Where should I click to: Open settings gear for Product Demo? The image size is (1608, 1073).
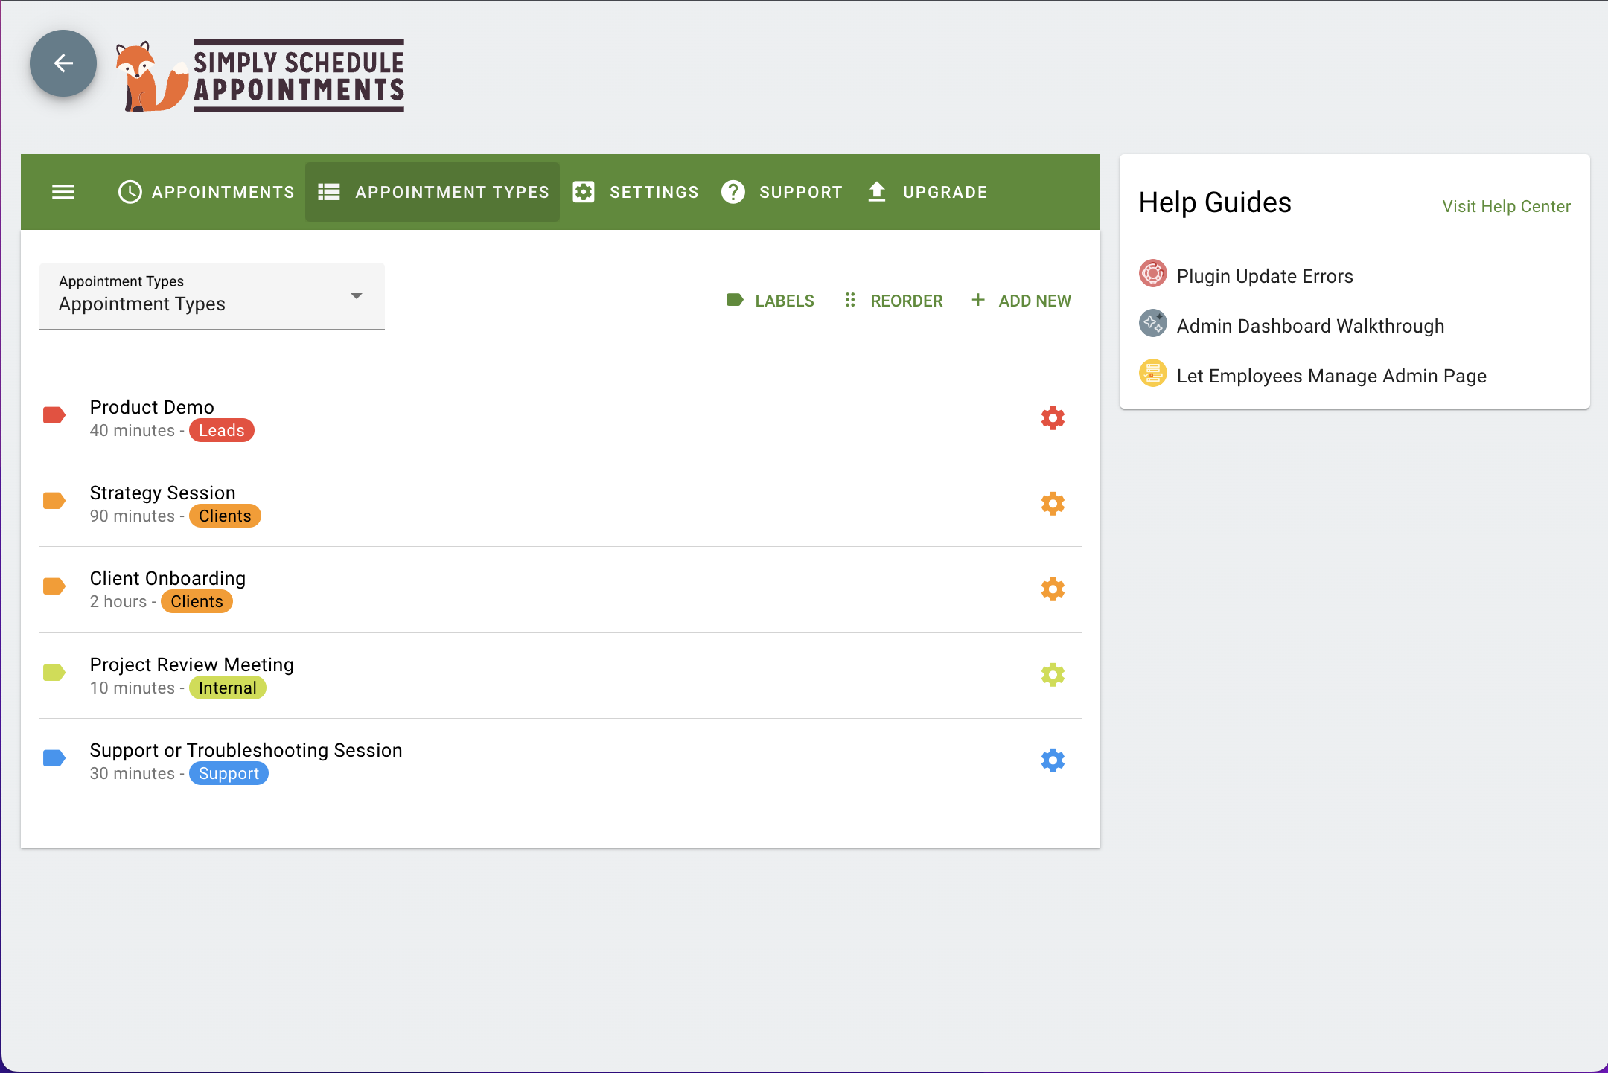[1053, 418]
